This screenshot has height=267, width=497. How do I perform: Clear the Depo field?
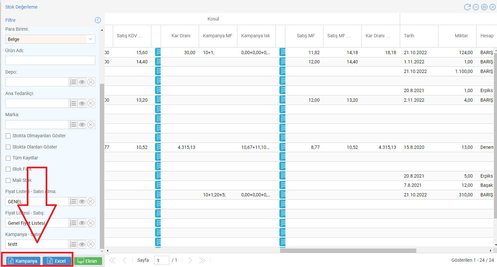pyautogui.click(x=91, y=82)
